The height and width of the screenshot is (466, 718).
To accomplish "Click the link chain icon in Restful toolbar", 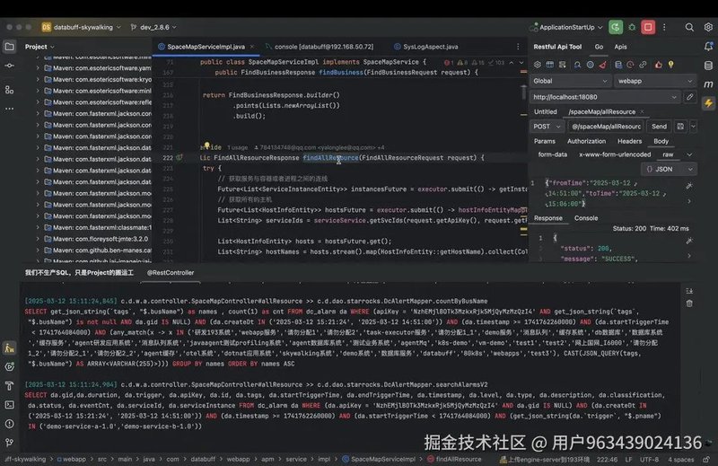I will point(643,65).
